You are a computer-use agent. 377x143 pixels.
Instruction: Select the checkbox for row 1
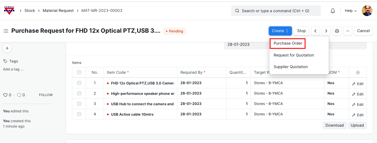click(x=79, y=83)
